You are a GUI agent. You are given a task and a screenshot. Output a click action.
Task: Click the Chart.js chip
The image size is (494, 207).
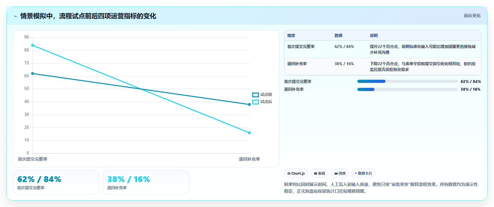tap(296, 173)
